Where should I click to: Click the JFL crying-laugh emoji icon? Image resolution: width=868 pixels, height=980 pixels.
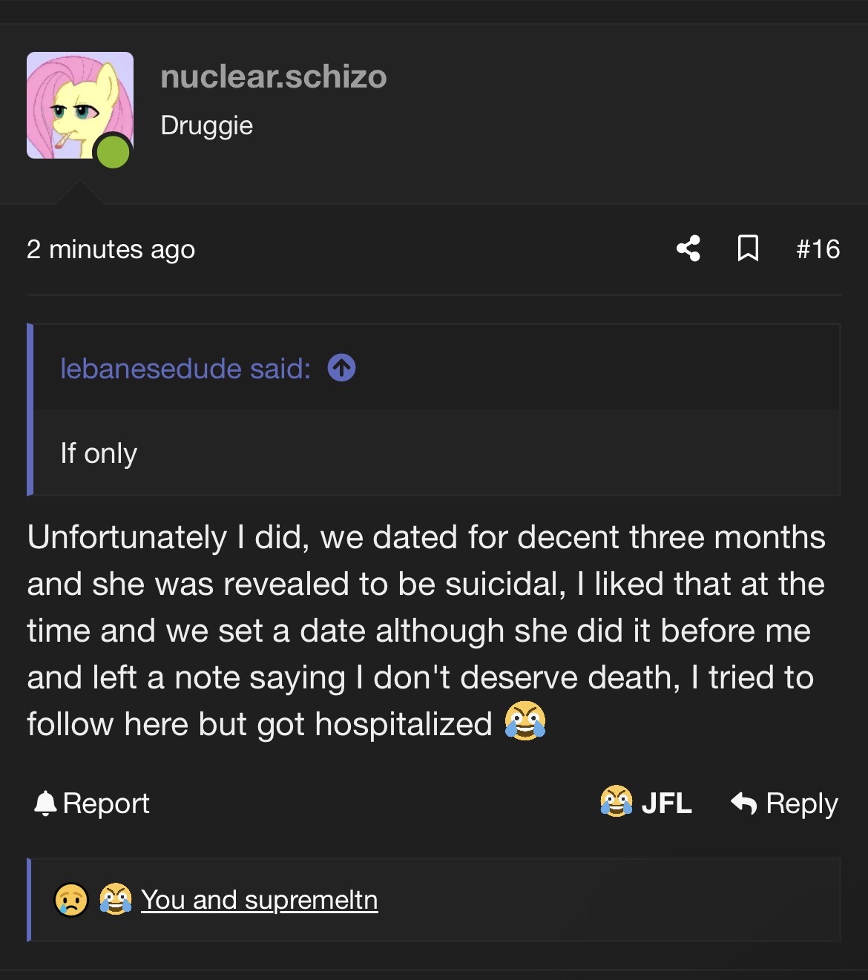coord(617,801)
